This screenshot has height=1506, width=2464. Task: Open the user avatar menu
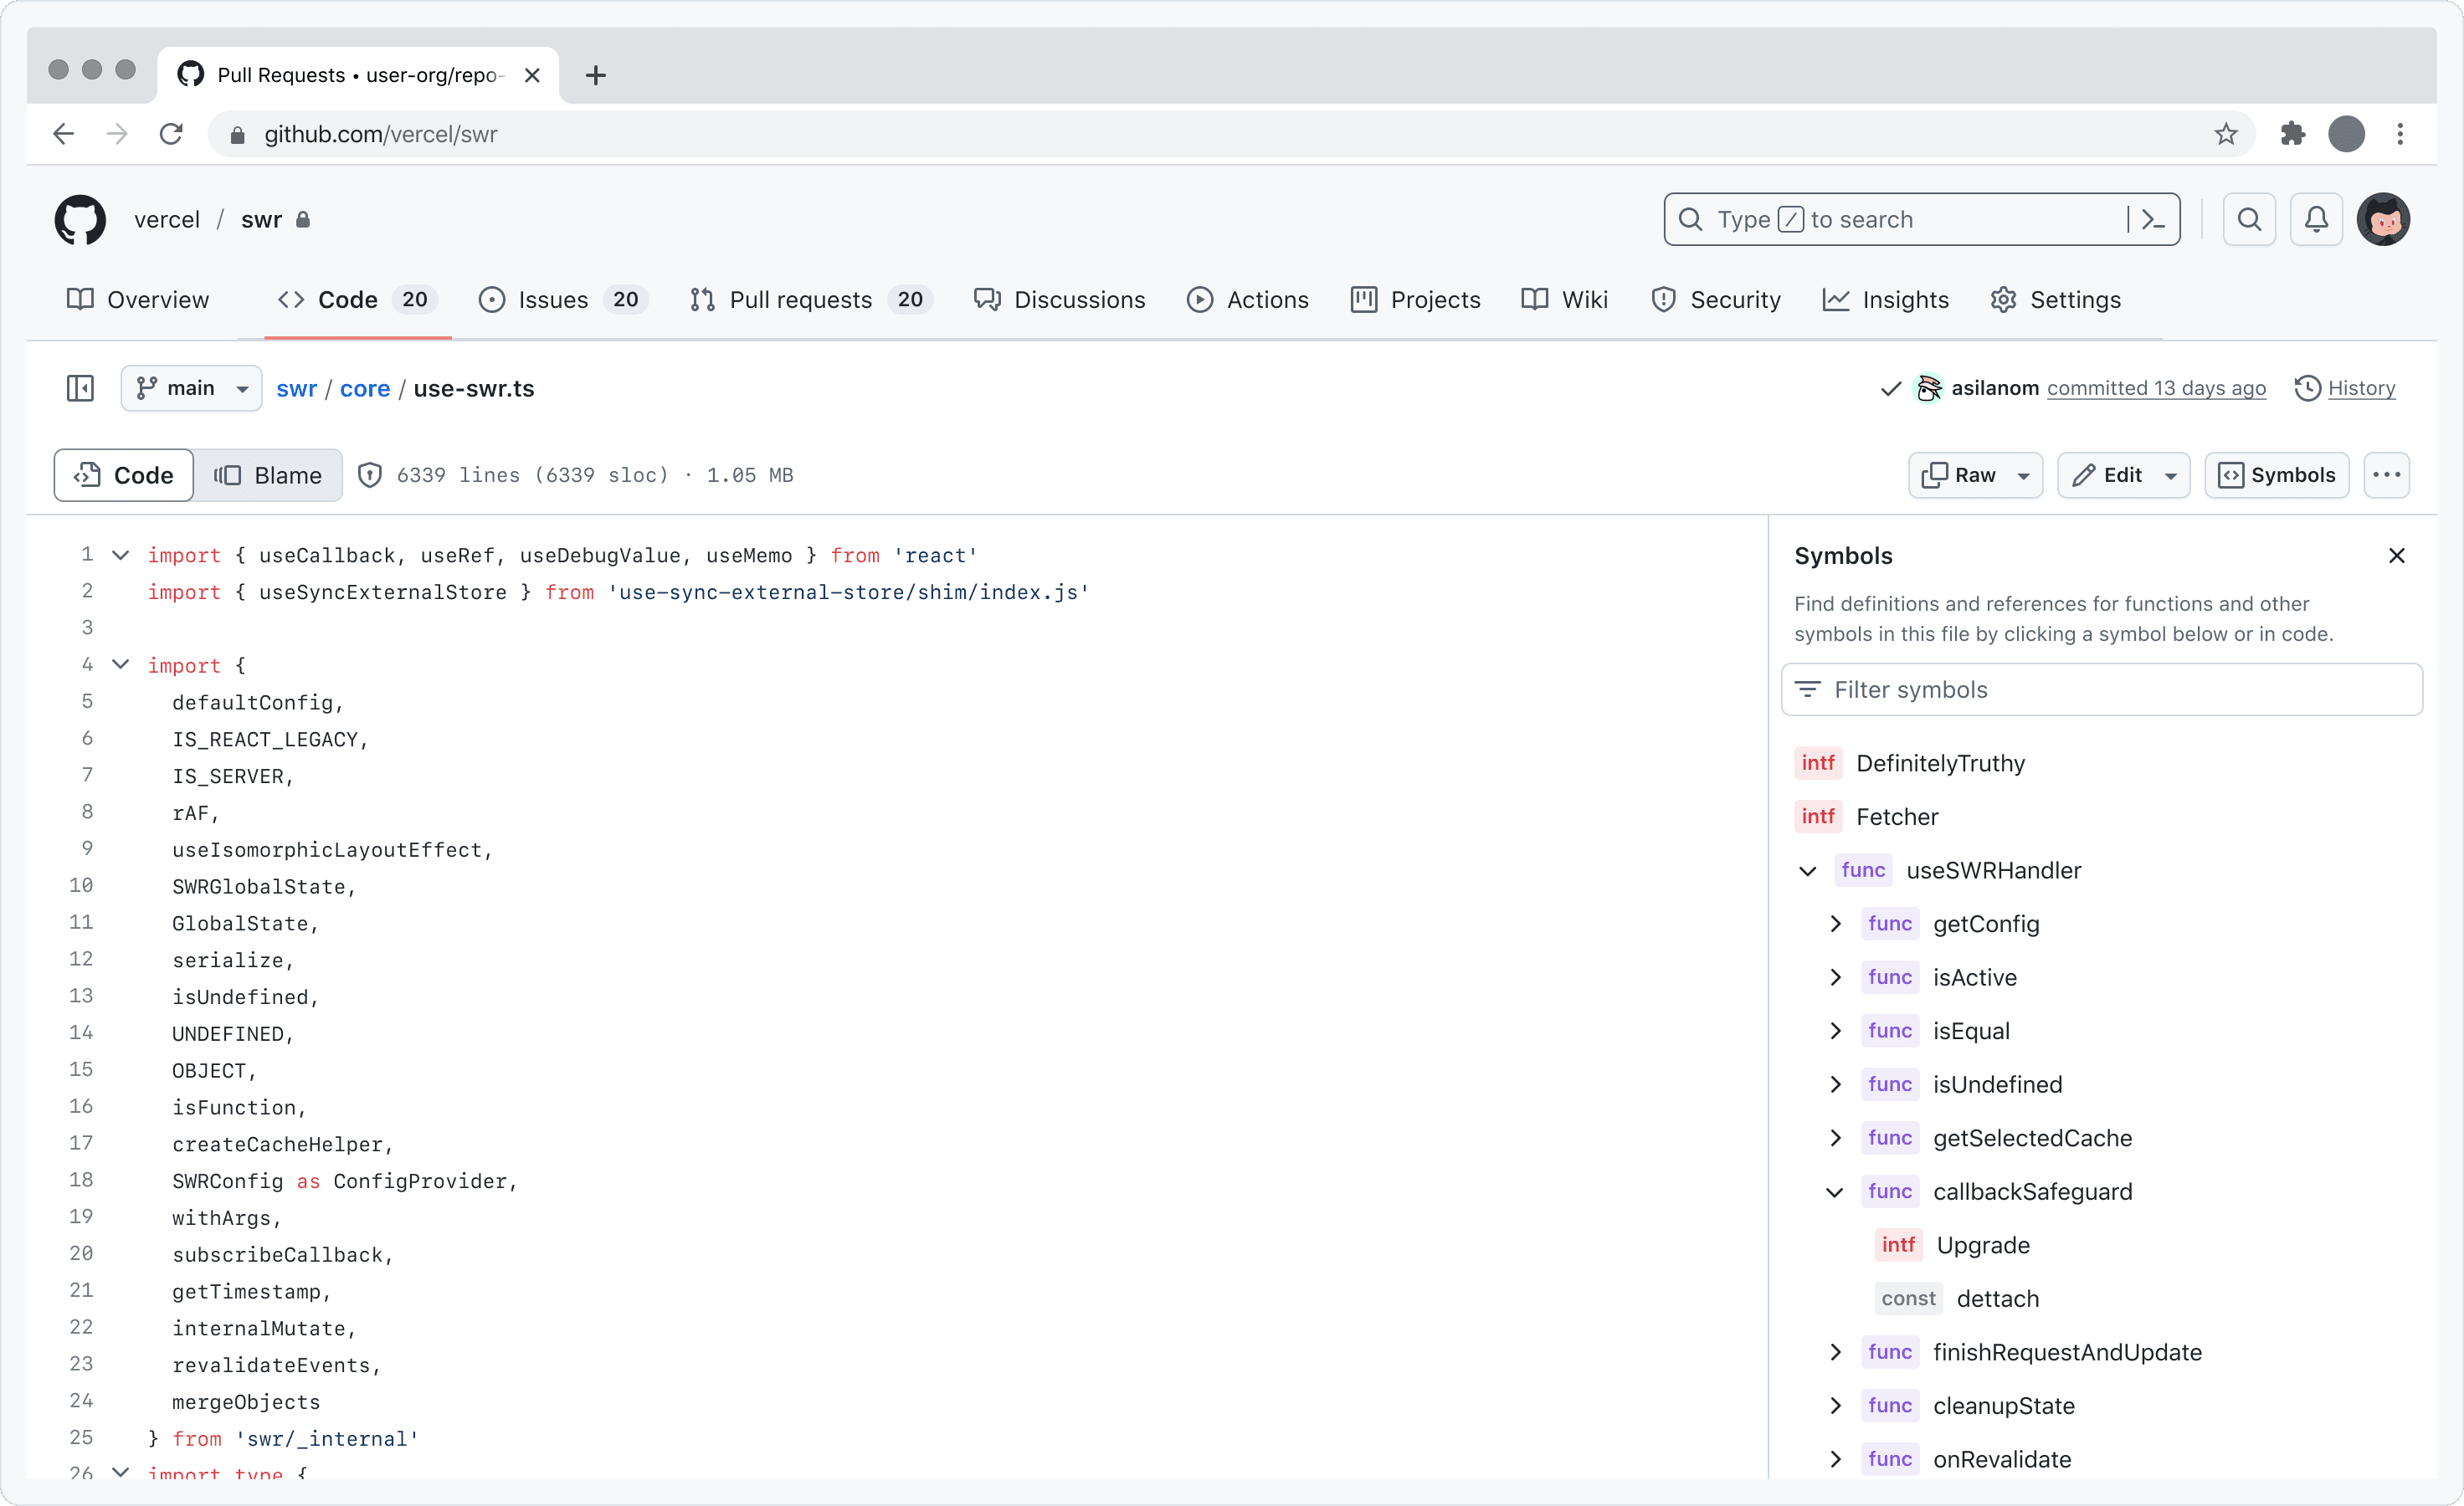tap(2383, 219)
